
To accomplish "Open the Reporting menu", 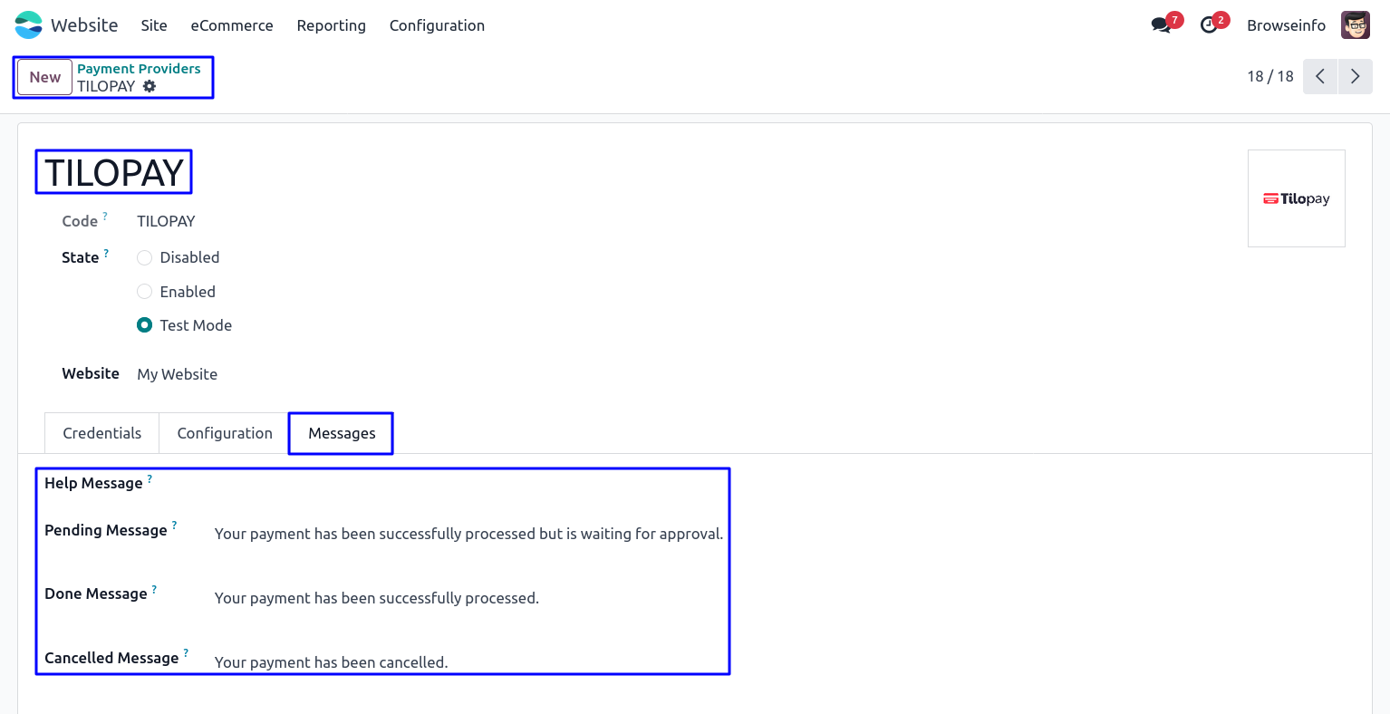I will click(332, 25).
